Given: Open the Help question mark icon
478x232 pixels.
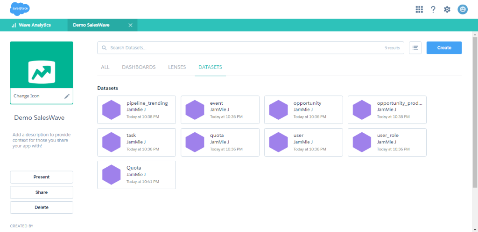Looking at the screenshot, I should pyautogui.click(x=433, y=9).
